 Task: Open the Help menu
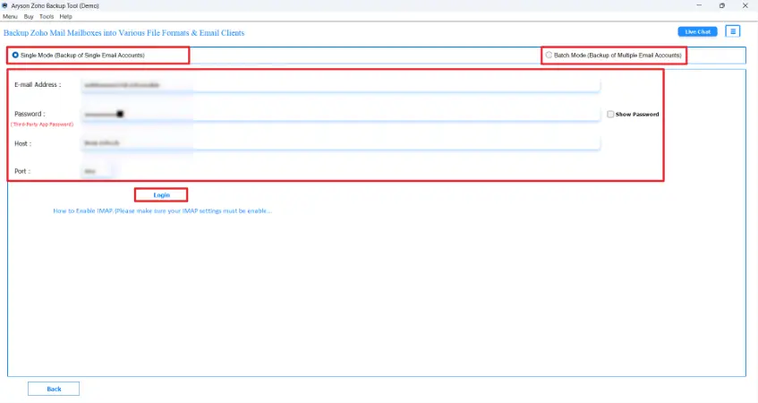(x=65, y=16)
